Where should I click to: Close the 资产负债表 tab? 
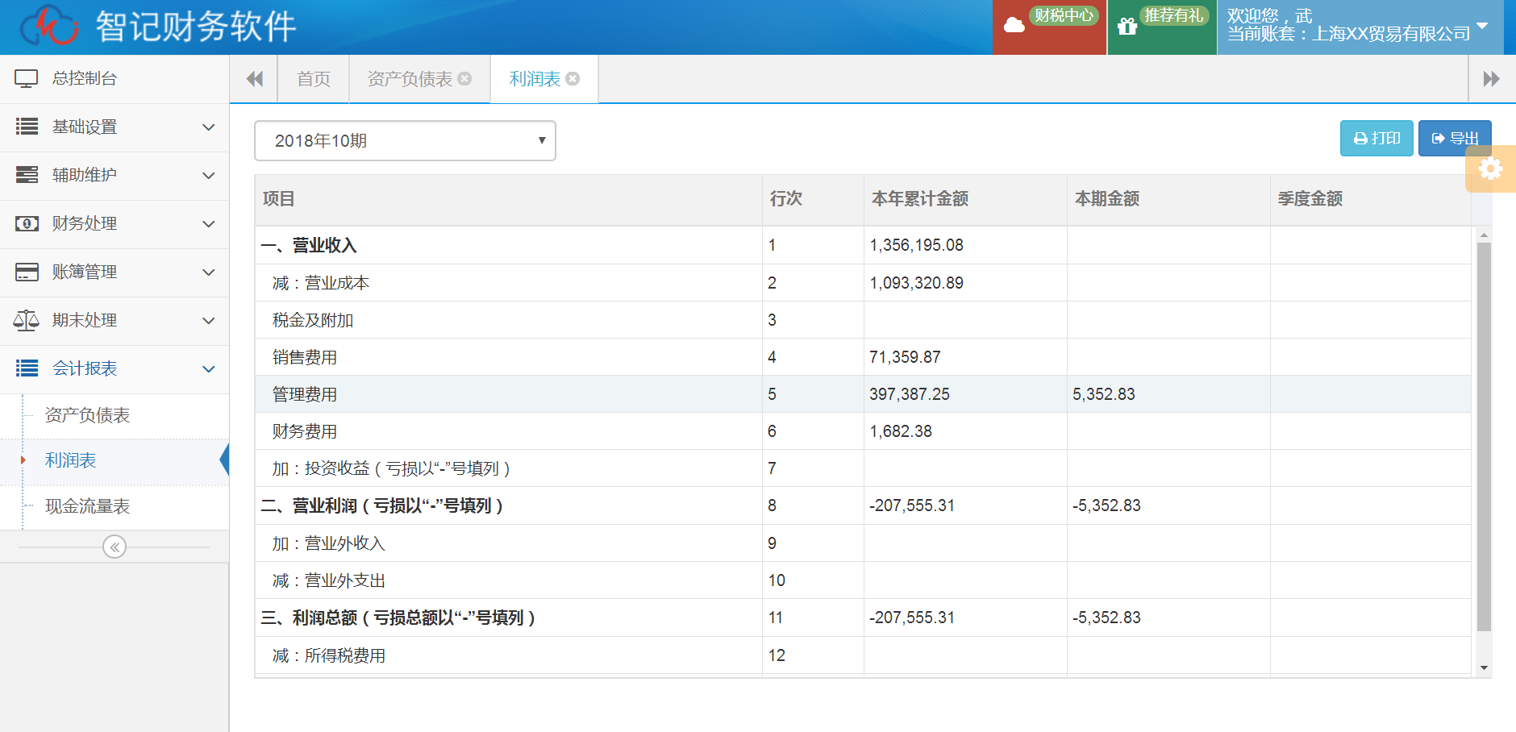click(464, 79)
